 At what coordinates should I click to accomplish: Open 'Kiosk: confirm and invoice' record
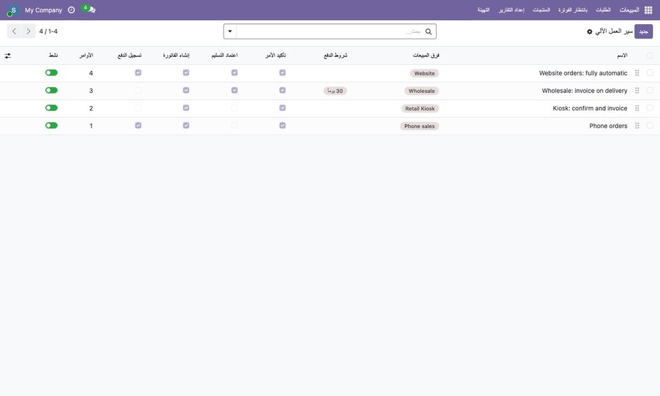590,109
